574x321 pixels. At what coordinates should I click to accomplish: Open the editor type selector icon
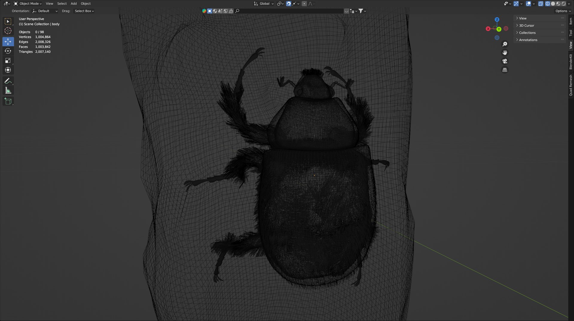coord(7,4)
